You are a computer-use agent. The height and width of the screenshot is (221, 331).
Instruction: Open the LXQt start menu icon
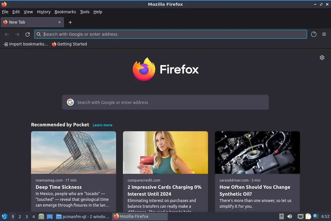pos(5,217)
